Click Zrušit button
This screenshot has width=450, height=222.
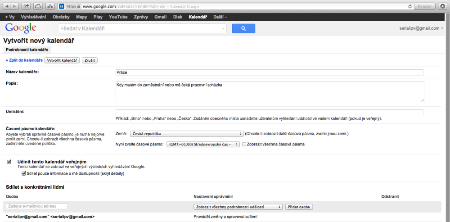click(x=90, y=60)
